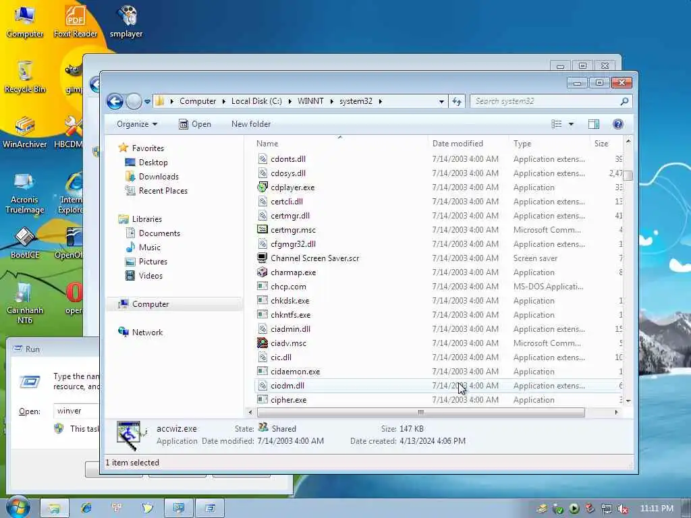Sort by the Name column header

pos(267,144)
